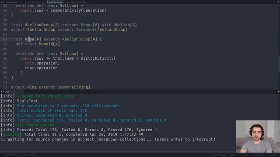Open the GroupTheorySuite.scala tab

[35, 2]
